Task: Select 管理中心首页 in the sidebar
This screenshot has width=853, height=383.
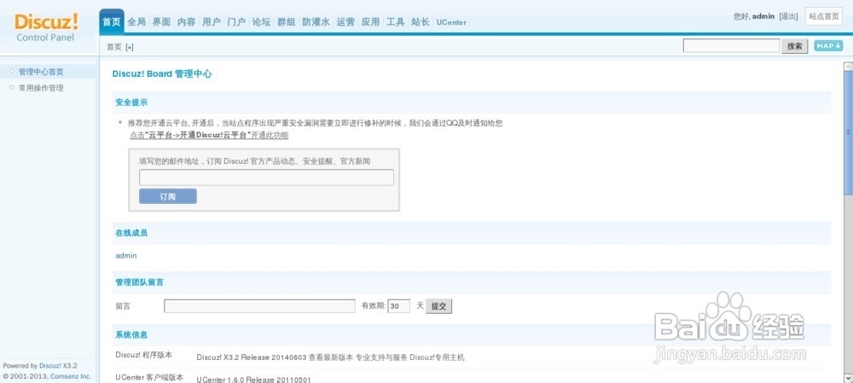Action: pyautogui.click(x=41, y=72)
